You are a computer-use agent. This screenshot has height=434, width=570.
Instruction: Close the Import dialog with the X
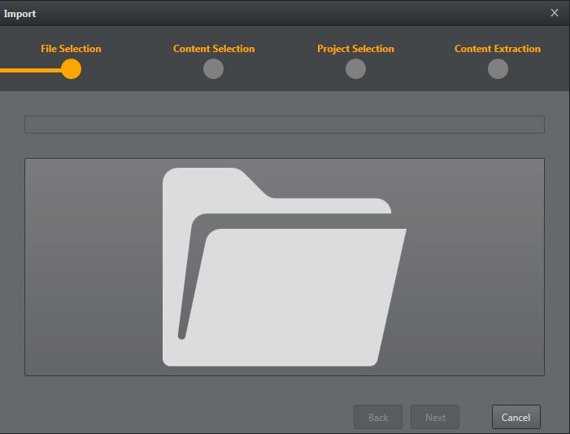click(x=555, y=13)
